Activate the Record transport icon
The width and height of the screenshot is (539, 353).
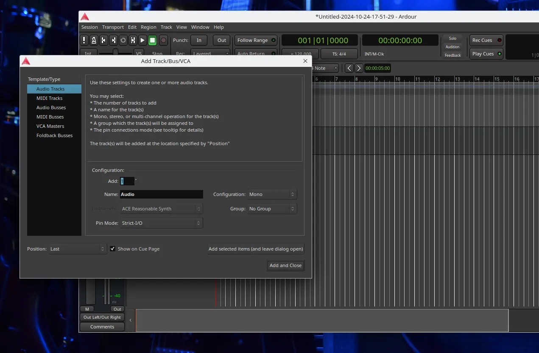163,40
